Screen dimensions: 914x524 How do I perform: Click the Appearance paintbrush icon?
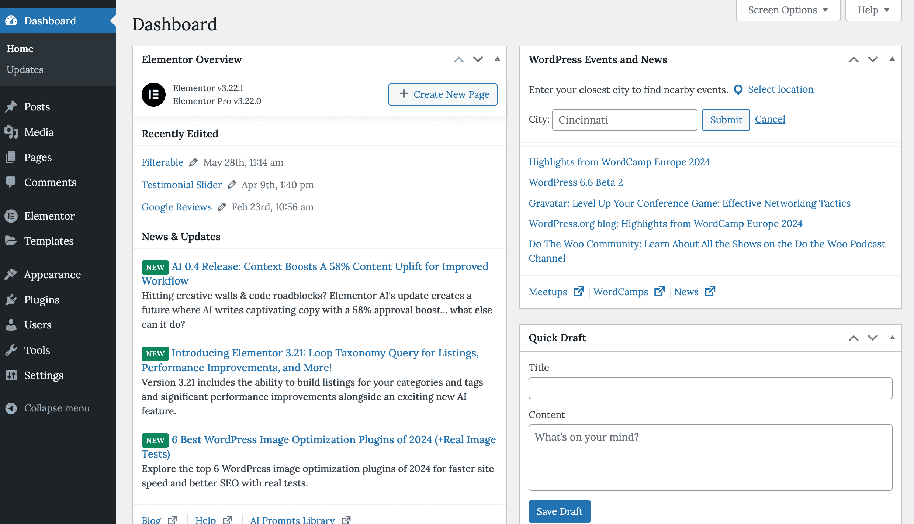(x=11, y=275)
